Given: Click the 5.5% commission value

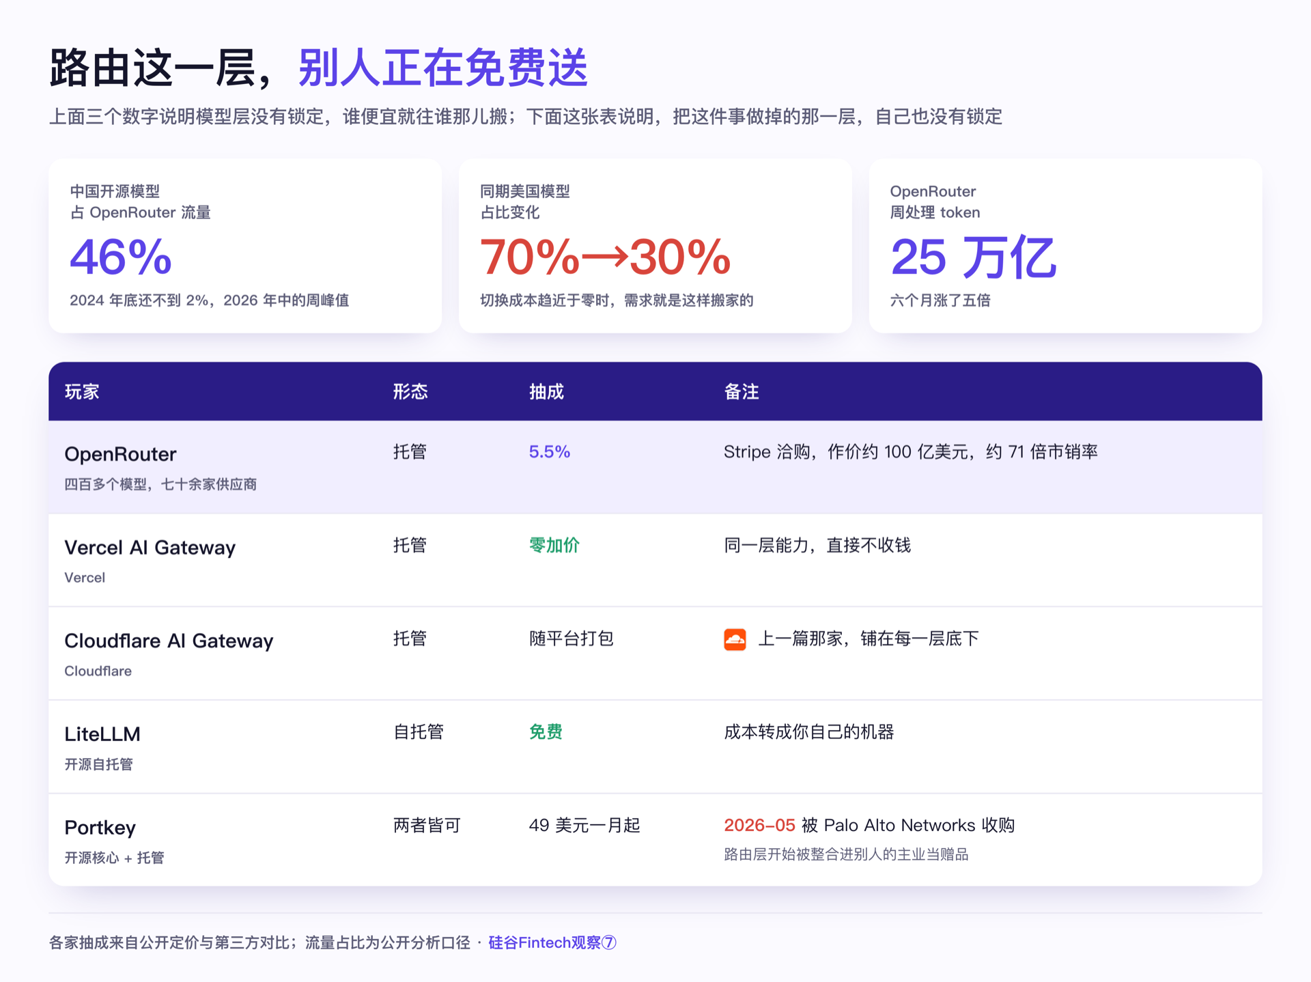Looking at the screenshot, I should click(x=550, y=451).
